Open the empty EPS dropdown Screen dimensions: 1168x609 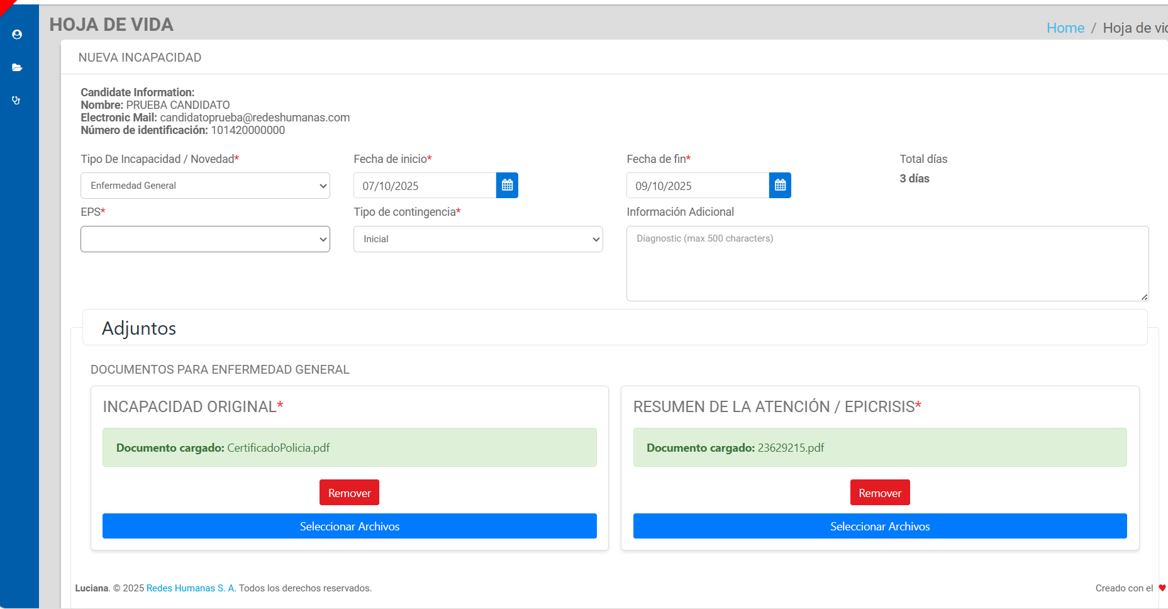(205, 239)
